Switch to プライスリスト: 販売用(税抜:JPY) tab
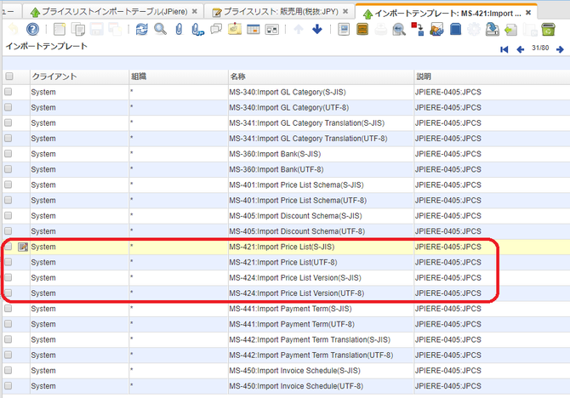The image size is (570, 398). tap(281, 12)
